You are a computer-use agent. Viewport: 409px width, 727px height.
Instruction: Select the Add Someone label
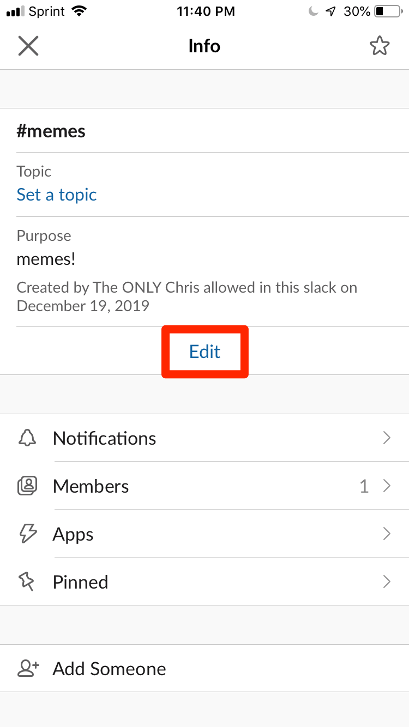[x=109, y=669]
